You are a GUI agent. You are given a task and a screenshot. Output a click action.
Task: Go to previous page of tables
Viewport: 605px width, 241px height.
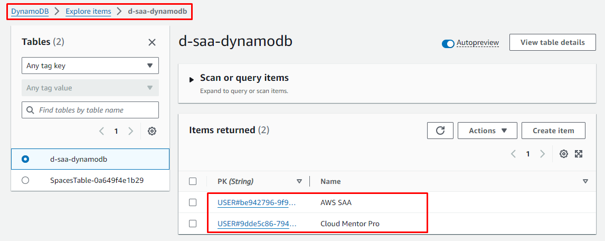tap(102, 131)
